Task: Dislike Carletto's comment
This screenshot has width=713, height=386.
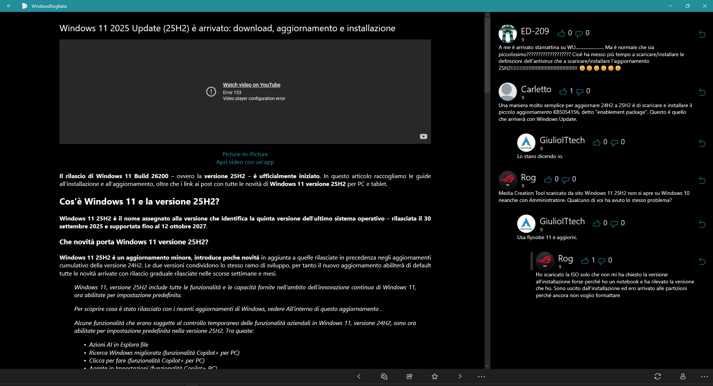Action: 580,91
